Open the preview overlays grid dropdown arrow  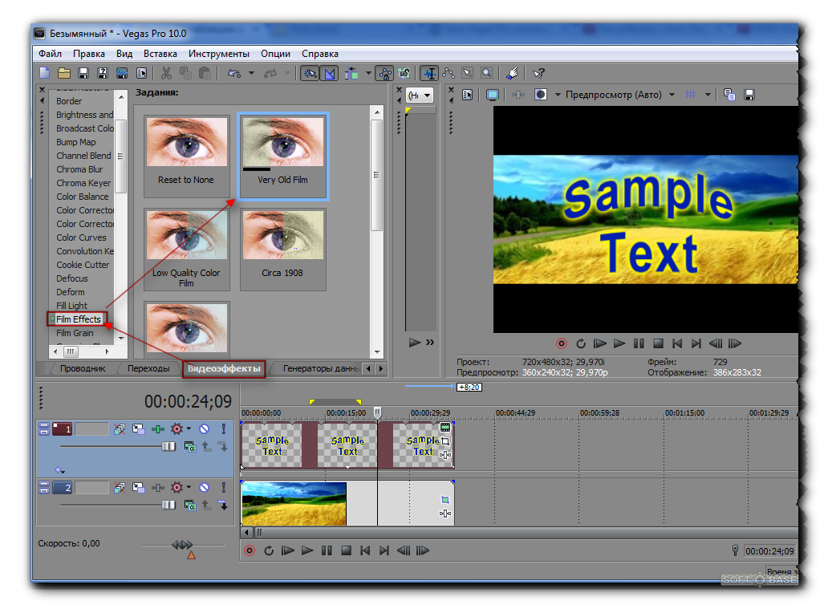pos(708,95)
